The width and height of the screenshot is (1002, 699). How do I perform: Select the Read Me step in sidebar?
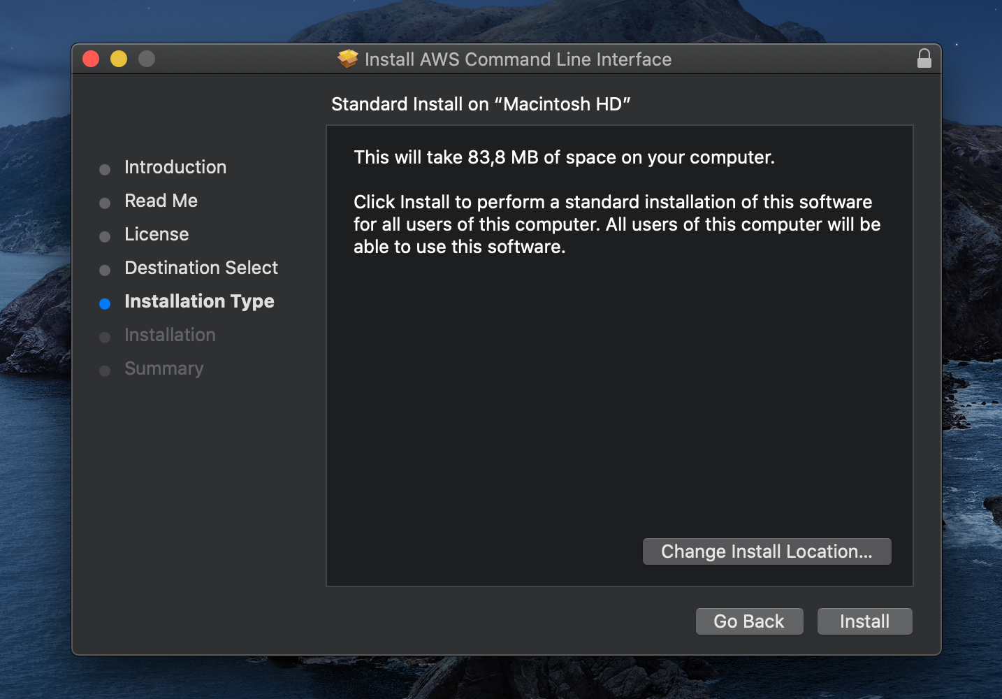(x=161, y=201)
